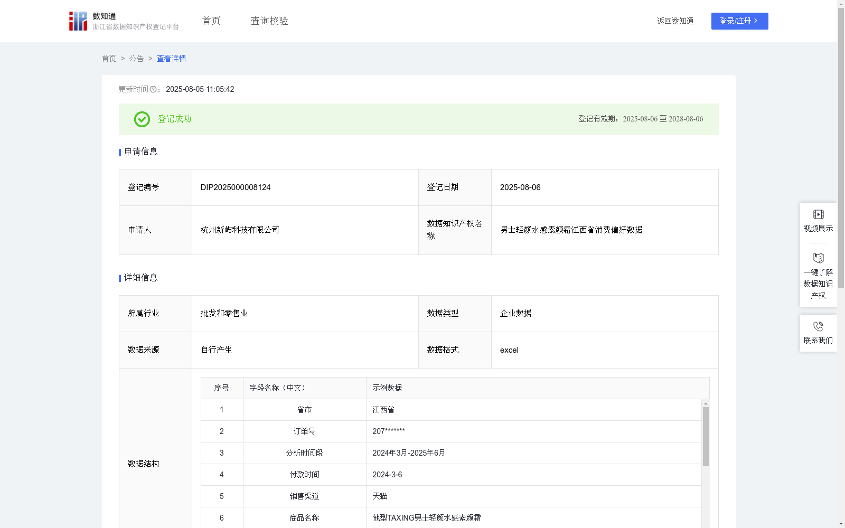Click the 联系我们 phone icon
845x528 pixels.
(x=819, y=326)
